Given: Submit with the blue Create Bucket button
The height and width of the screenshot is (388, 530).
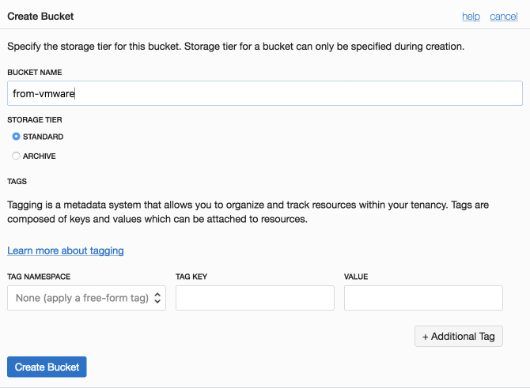Looking at the screenshot, I should click(47, 367).
